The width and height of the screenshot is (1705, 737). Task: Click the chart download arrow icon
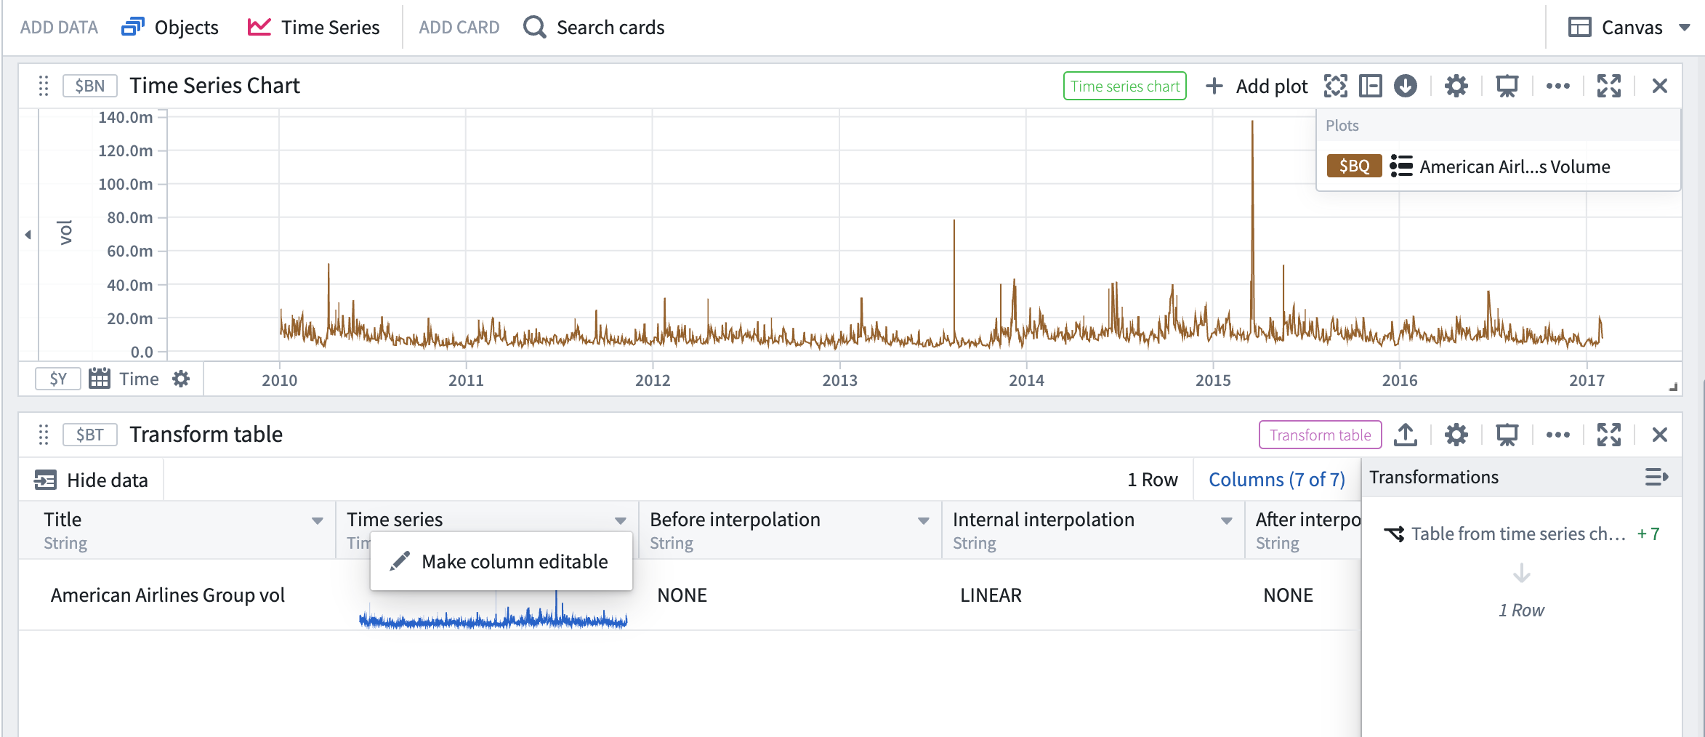[1405, 86]
